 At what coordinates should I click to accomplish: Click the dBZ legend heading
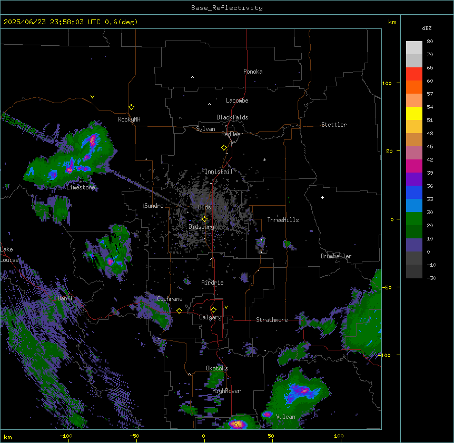tap(427, 28)
